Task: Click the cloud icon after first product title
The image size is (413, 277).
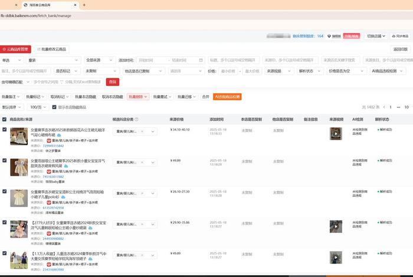Action: click(59, 135)
